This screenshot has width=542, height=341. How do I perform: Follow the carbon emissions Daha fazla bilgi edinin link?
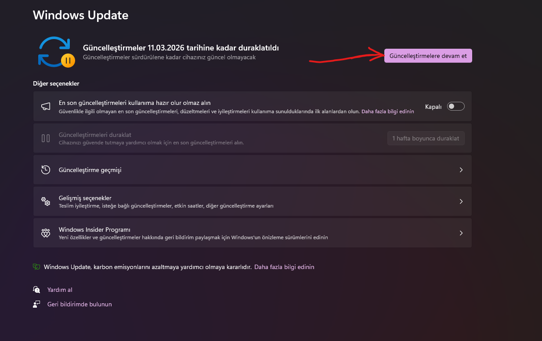284,267
